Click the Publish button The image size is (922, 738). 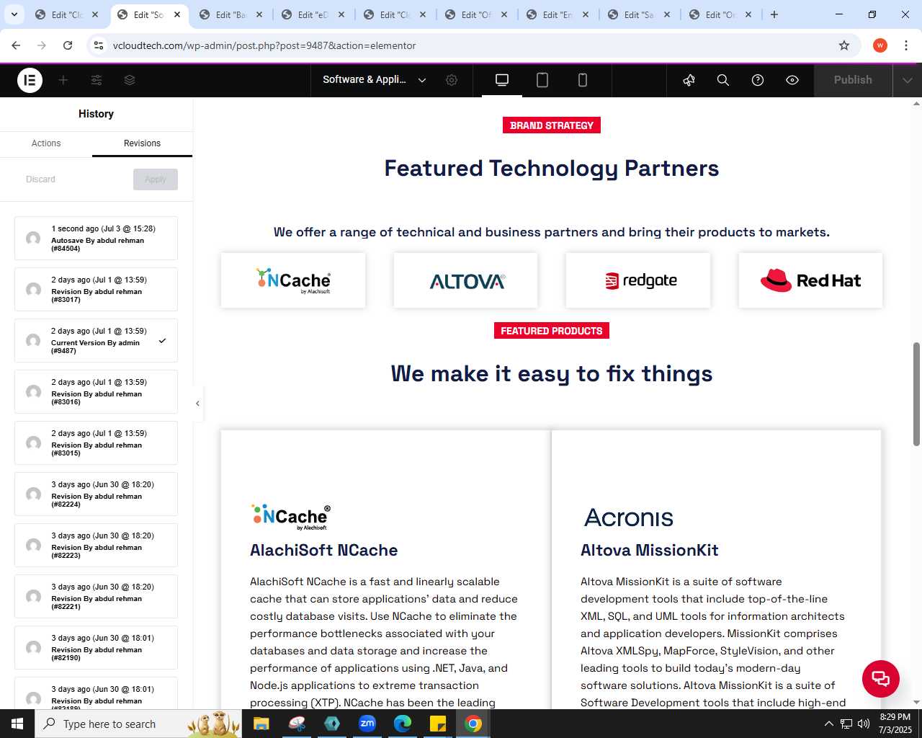coord(853,80)
